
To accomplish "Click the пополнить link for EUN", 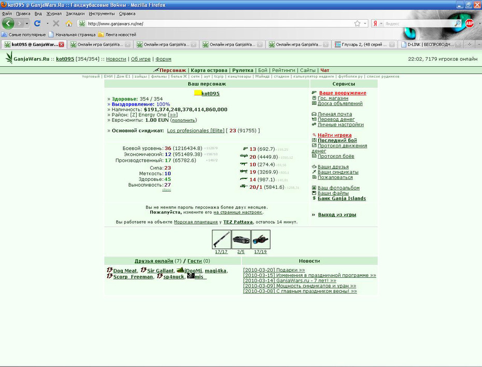I will pos(183,120).
